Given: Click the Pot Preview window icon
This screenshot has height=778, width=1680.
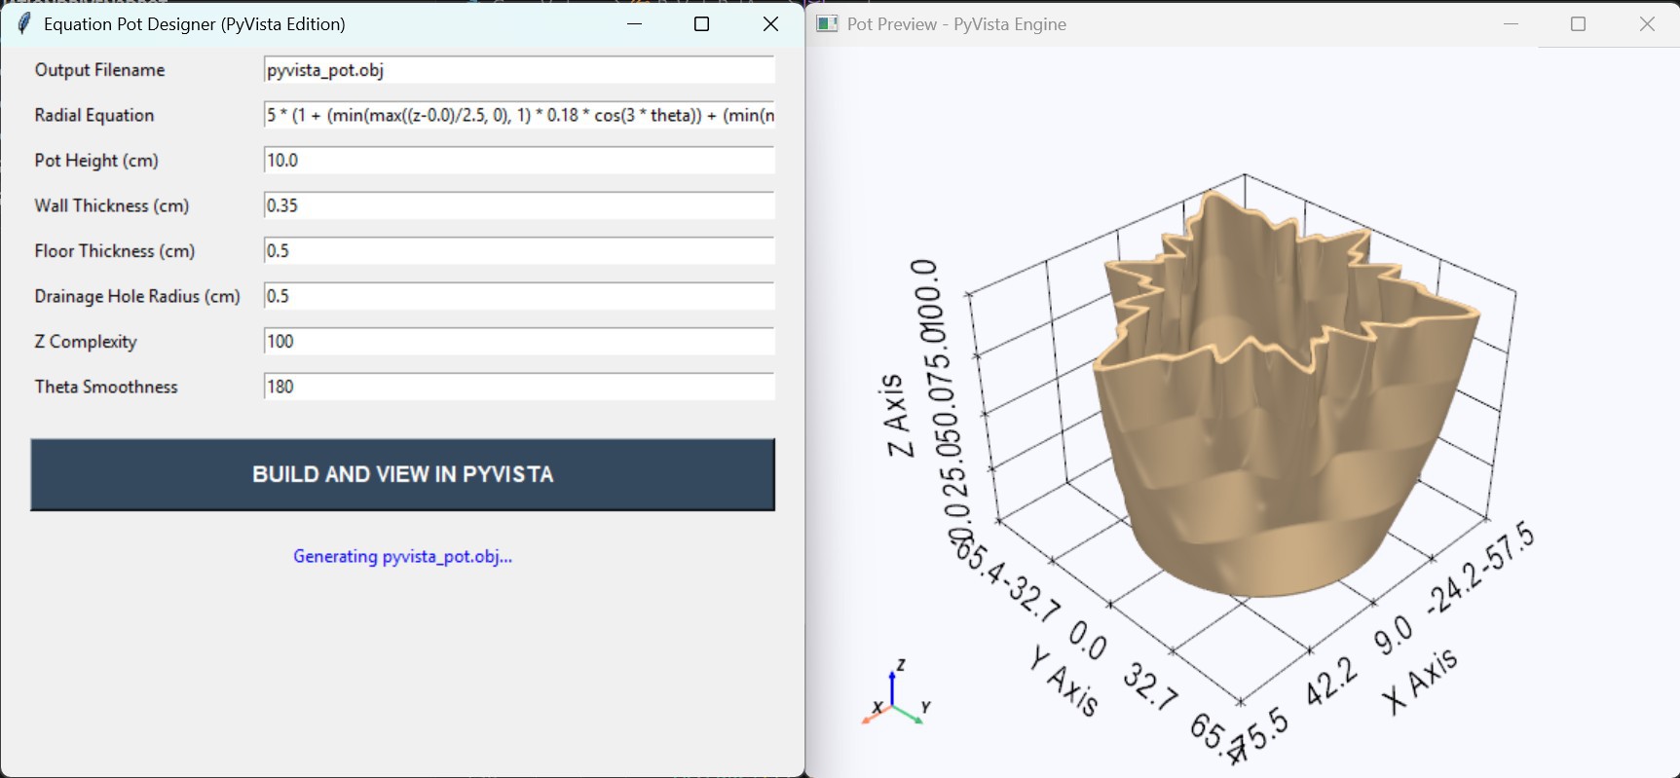Looking at the screenshot, I should point(827,24).
